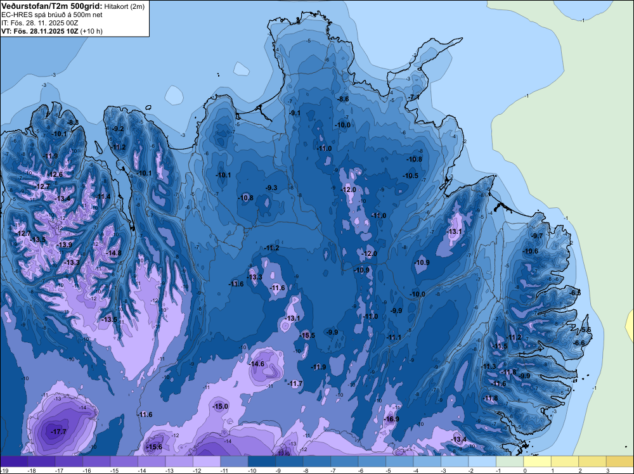634x474 pixels.
Task: Click the -10.6 temperature label on the map
Action: point(531,252)
